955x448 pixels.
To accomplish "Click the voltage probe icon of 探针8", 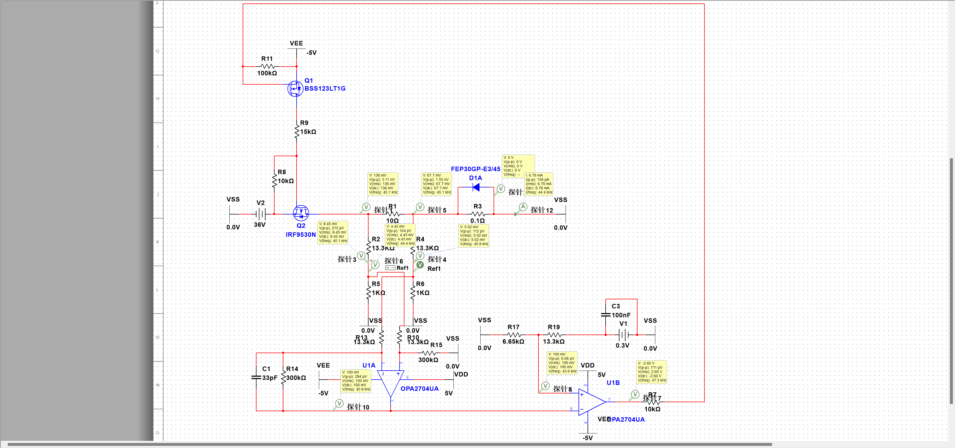I will coord(545,386).
